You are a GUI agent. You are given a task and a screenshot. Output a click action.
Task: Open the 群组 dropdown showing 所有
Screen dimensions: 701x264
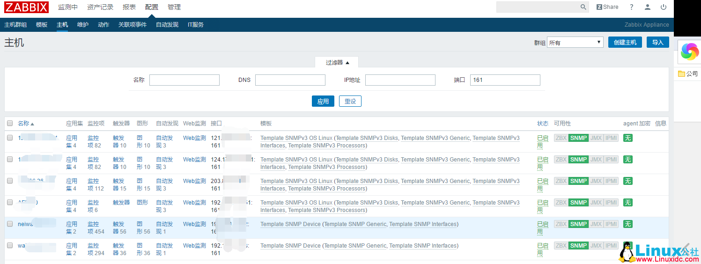pyautogui.click(x=575, y=43)
